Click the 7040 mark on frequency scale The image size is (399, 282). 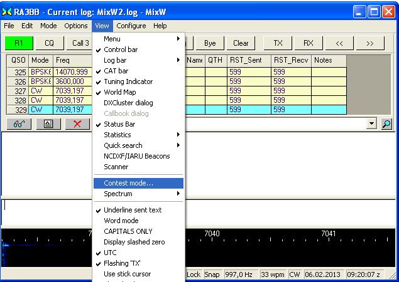[x=212, y=234]
